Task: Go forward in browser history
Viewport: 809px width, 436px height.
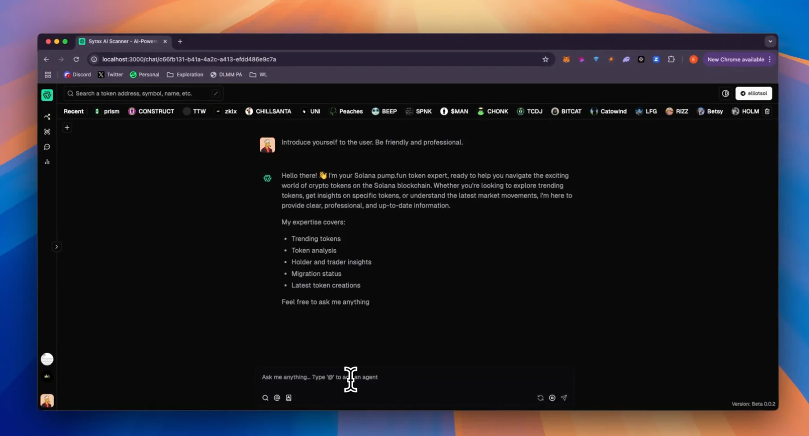Action: point(61,59)
